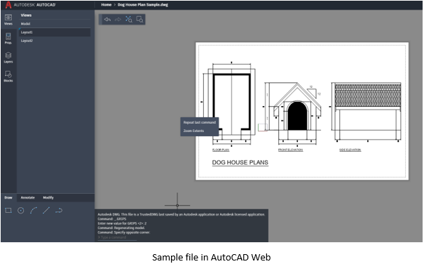Click the Views panel heading

tap(26, 15)
